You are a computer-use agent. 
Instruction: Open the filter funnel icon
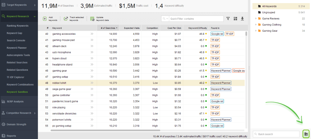tap(228, 19)
